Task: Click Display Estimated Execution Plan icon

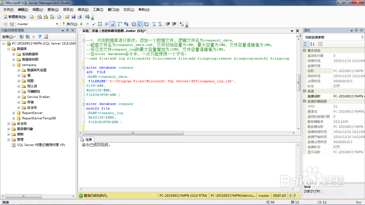Action: (x=100, y=24)
